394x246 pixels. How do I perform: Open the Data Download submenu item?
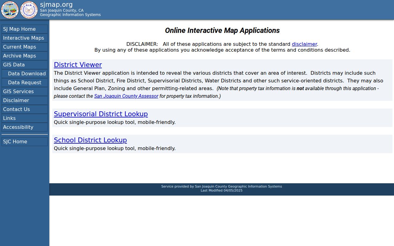coord(25,73)
